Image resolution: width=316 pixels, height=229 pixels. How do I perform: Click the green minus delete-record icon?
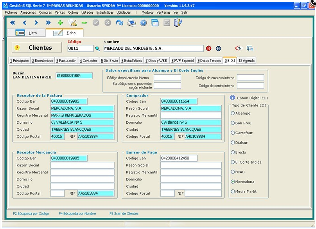(x=84, y=23)
